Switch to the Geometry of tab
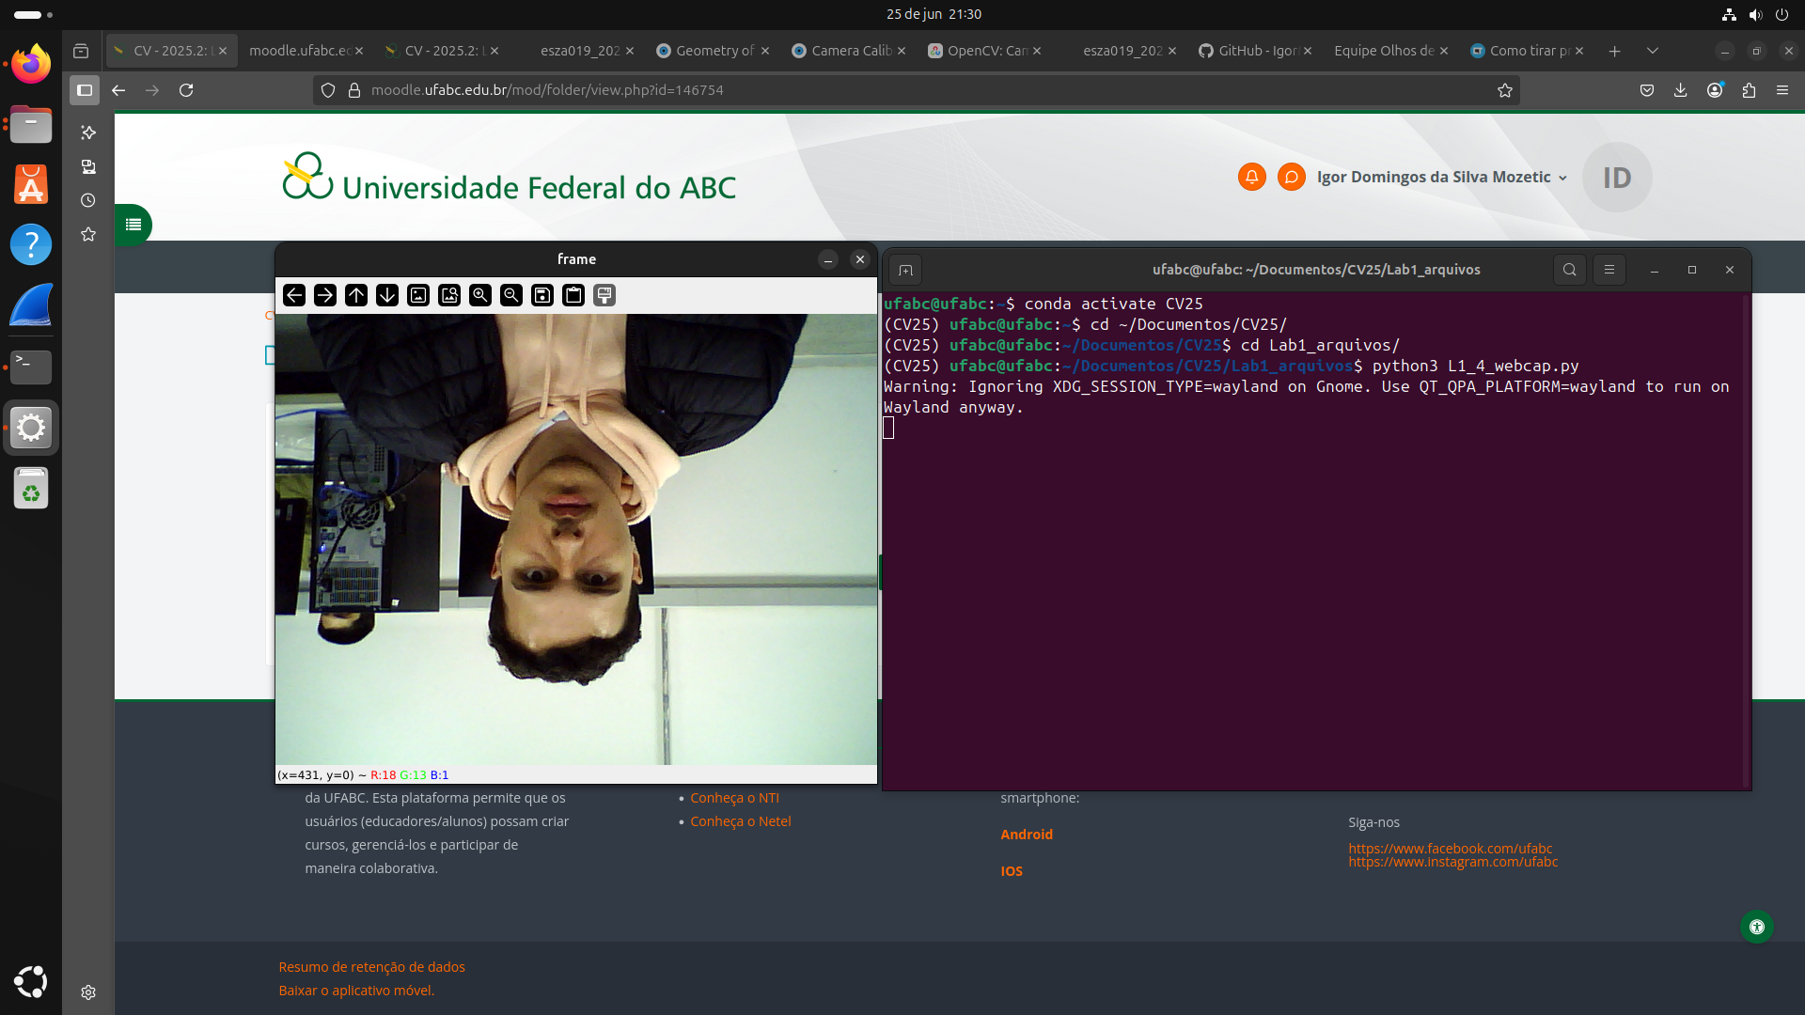The height and width of the screenshot is (1015, 1805). coord(713,51)
